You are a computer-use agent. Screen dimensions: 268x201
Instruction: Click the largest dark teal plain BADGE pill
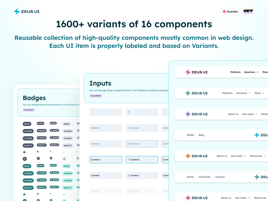(x=27, y=166)
